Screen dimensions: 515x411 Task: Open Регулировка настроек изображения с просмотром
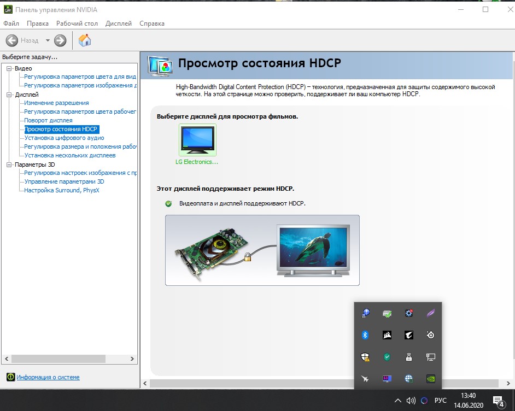tap(80, 173)
